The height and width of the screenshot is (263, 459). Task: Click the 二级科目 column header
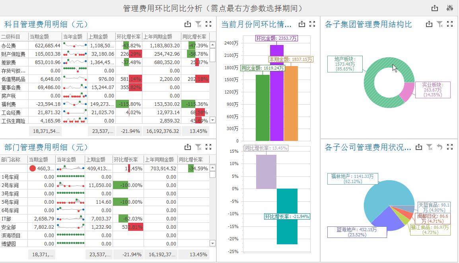[14, 37]
